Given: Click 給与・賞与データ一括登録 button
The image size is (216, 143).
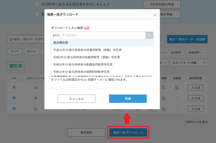Looking at the screenshot, I should click(187, 39).
